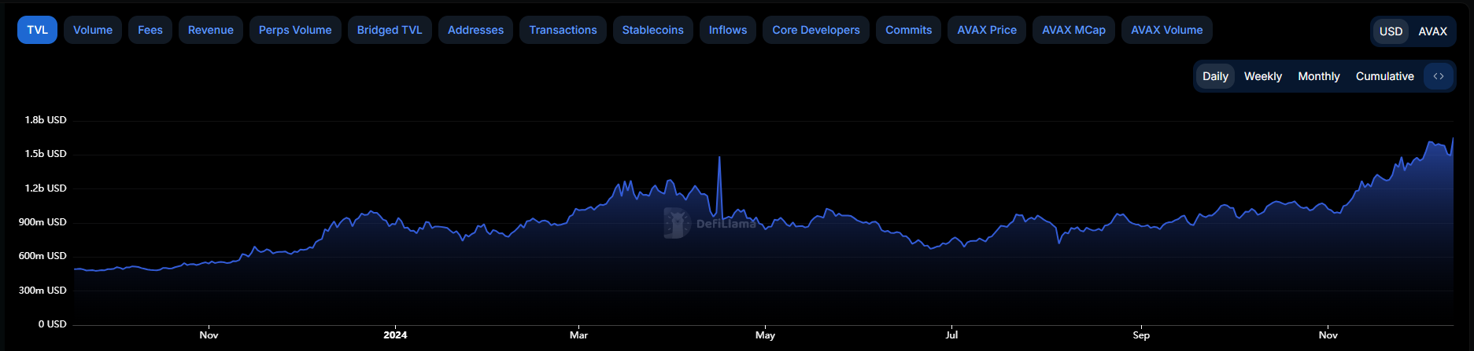The image size is (1474, 351).
Task: Show Inflows on the chart
Action: [x=728, y=30]
